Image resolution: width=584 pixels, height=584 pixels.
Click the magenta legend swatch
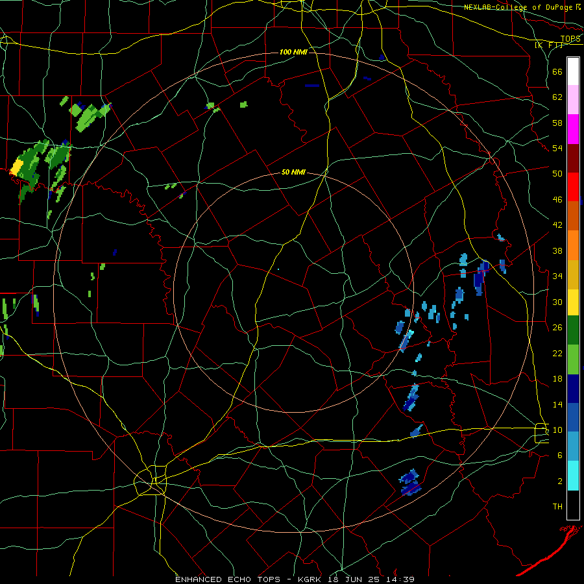pos(573,129)
